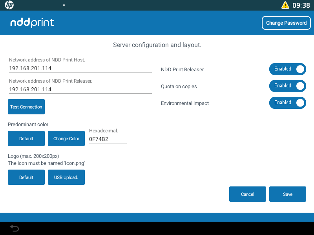Tap the ndd print logo
This screenshot has height=235, width=314.
coord(32,23)
